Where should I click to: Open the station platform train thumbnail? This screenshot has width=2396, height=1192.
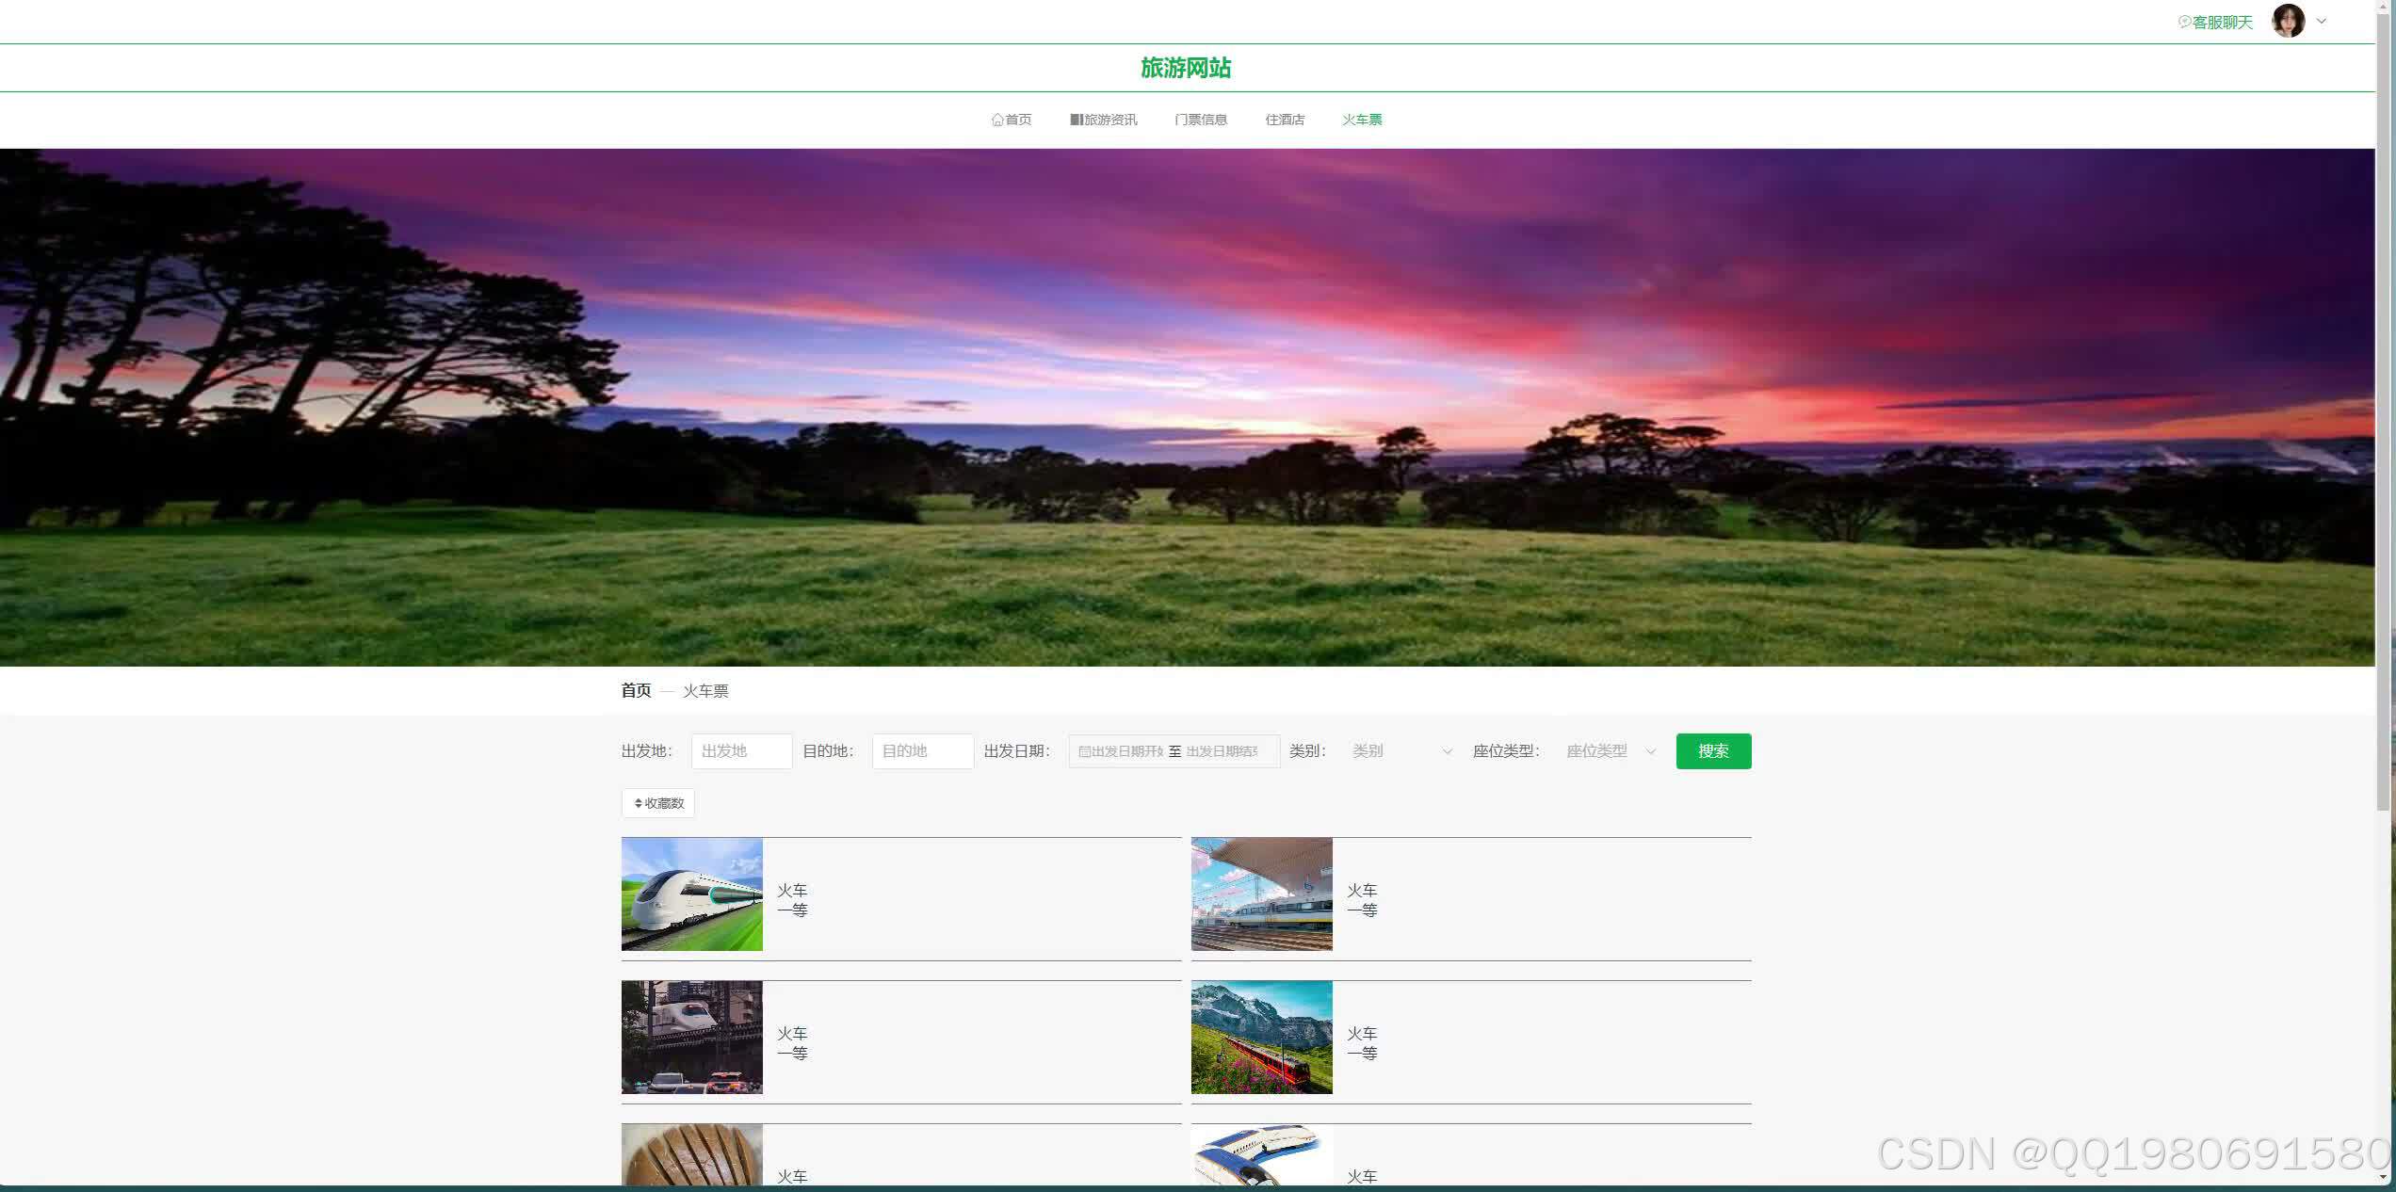click(1261, 894)
